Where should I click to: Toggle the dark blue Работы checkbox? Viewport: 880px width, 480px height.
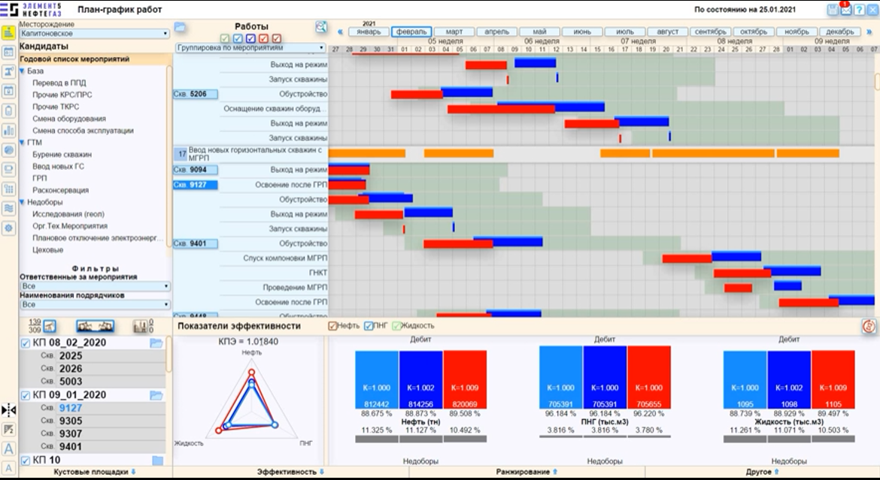(x=251, y=39)
